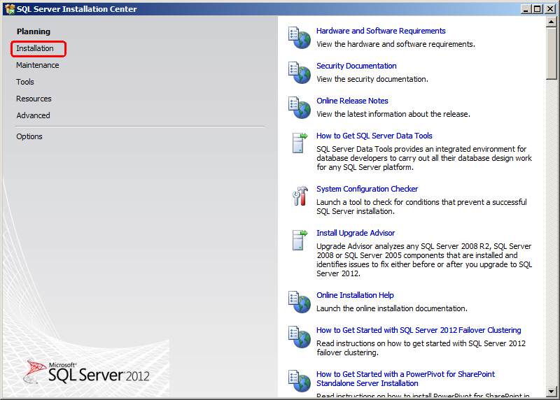The width and height of the screenshot is (560, 400).
Task: Open the Maintenance section
Action: click(x=38, y=65)
